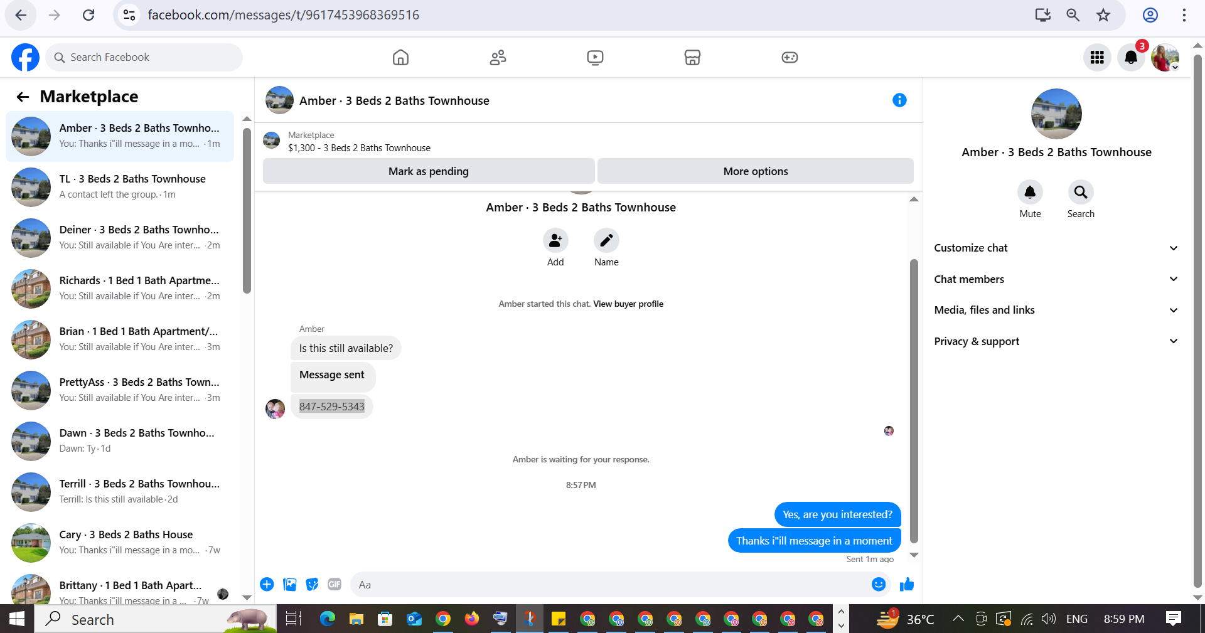
Task: Open the Richards 1 Bed 1 Bath chat
Action: tap(120, 289)
